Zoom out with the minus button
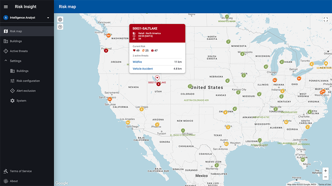The image size is (332, 186). point(325,177)
